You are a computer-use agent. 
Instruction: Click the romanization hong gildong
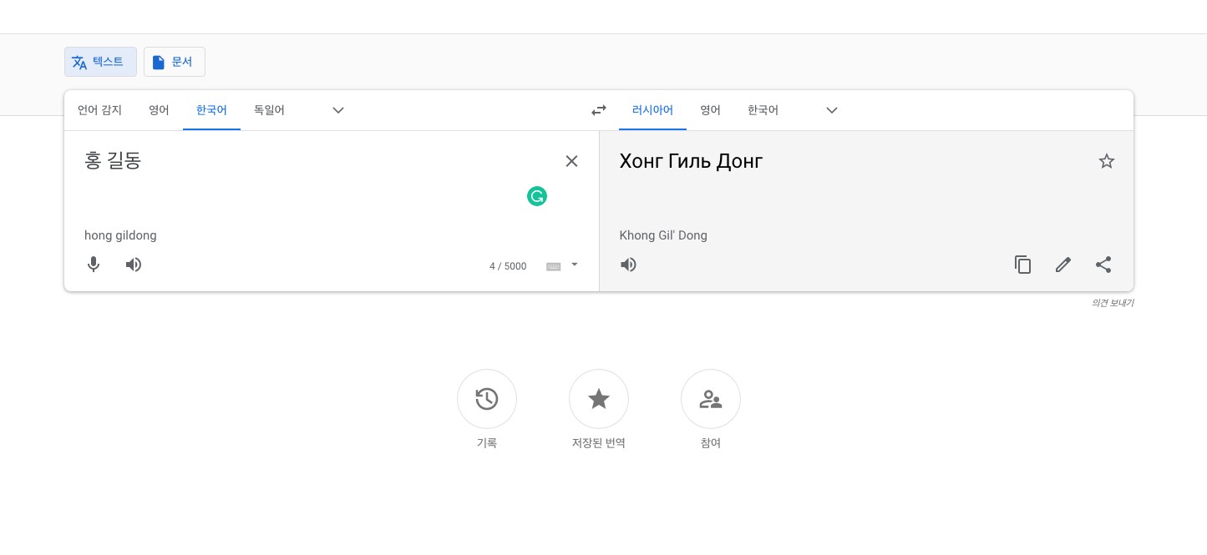[120, 235]
